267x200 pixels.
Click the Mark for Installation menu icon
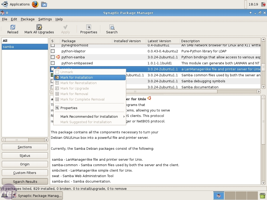[57, 77]
